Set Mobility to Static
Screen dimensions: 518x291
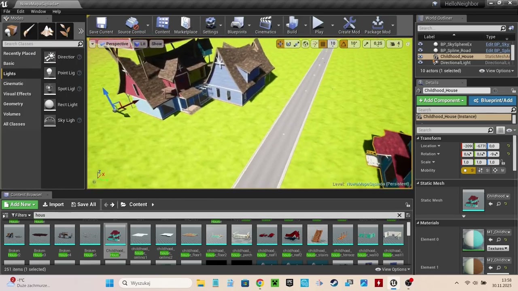(469, 170)
